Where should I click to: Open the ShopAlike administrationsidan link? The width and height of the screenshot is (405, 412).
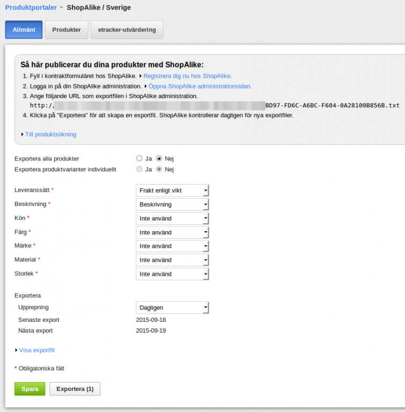[200, 86]
